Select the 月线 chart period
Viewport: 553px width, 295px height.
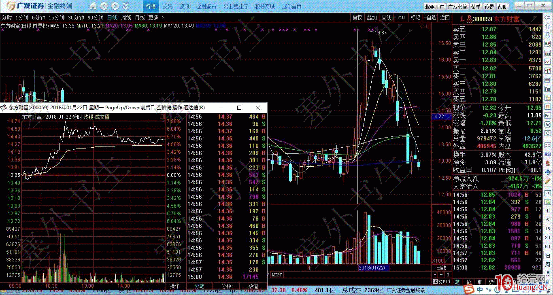point(140,17)
